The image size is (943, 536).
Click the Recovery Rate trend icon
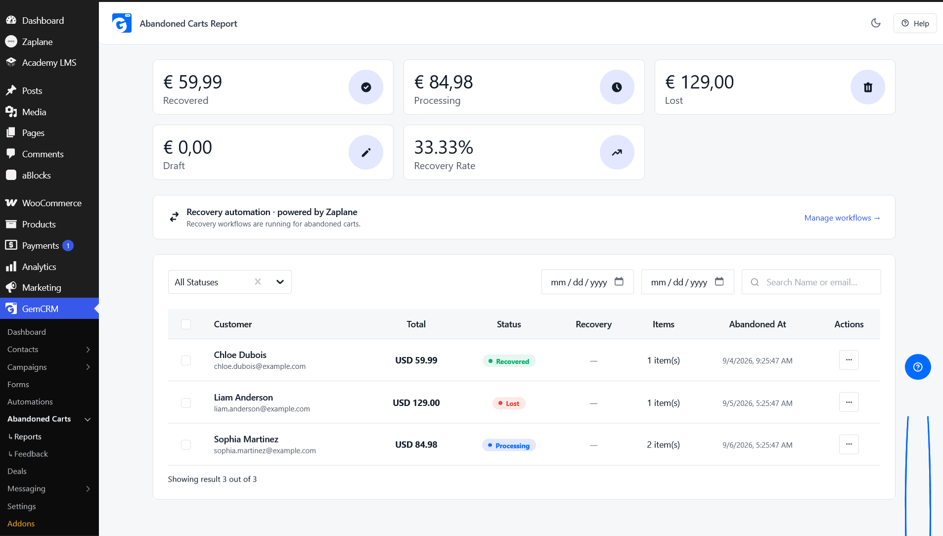(x=617, y=152)
